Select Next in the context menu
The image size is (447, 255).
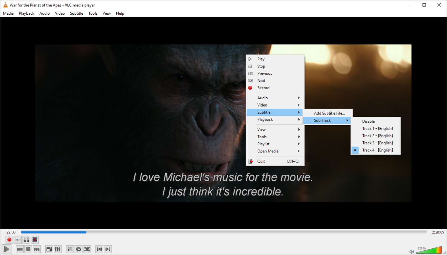(275, 81)
